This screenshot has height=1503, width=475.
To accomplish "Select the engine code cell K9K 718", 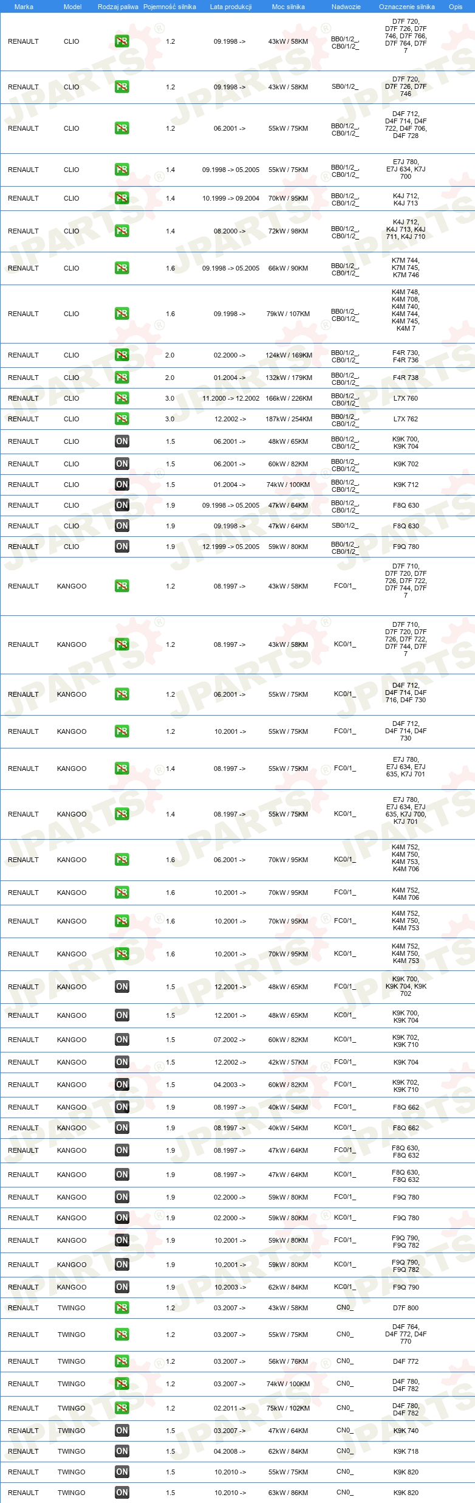I will tap(406, 1451).
